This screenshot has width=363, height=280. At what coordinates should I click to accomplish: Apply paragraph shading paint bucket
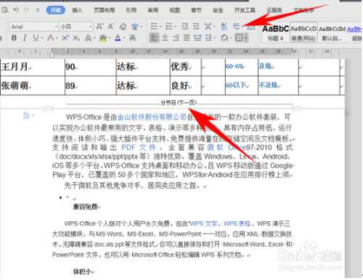tap(224, 38)
